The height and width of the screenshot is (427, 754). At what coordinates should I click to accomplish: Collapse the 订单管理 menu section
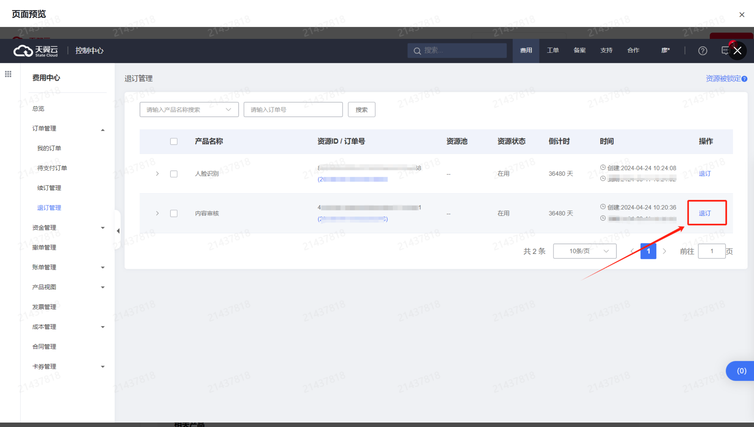(103, 130)
